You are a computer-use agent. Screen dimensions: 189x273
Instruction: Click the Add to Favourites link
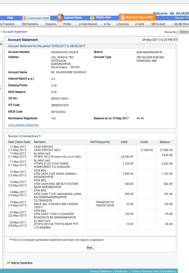(x=22, y=263)
